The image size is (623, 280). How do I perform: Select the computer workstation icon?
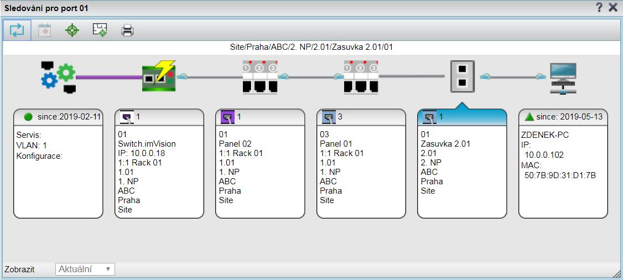(x=563, y=77)
